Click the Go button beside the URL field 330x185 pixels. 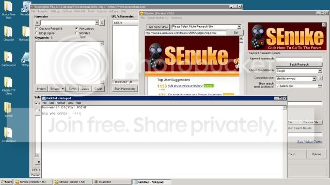pyautogui.click(x=235, y=33)
